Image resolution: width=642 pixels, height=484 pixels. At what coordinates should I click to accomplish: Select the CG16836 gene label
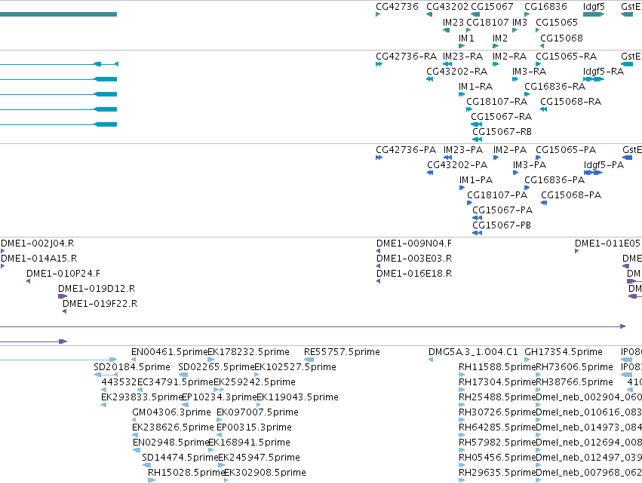[x=545, y=7]
